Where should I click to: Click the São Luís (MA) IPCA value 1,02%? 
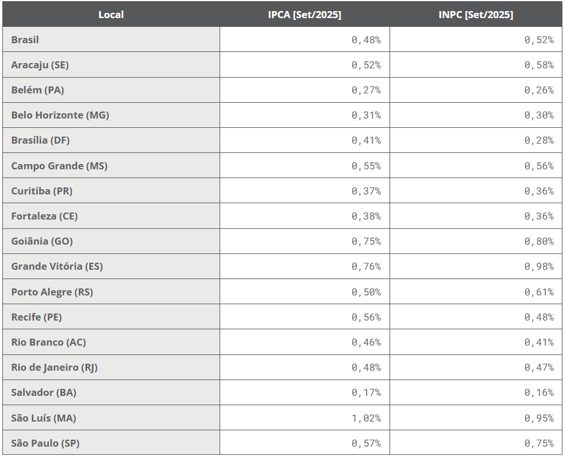point(366,418)
